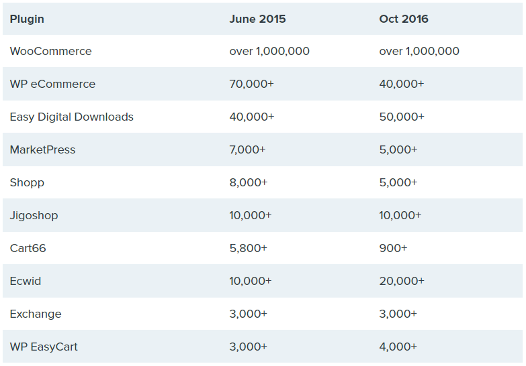
Task: Click WP eCommerce's 70,000+ June 2015 value
Action: pyautogui.click(x=251, y=84)
